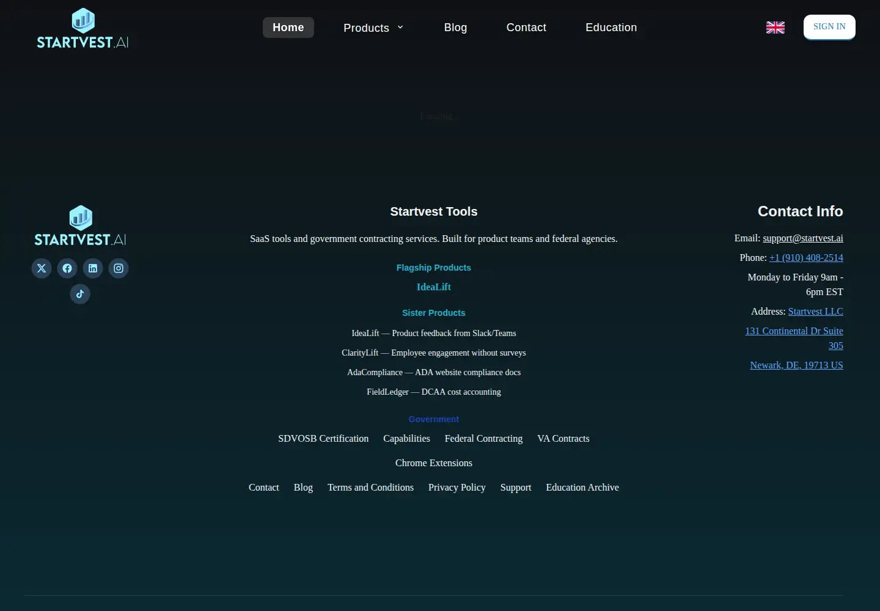Open the Instagram social link
The width and height of the screenshot is (880, 611).
[119, 268]
